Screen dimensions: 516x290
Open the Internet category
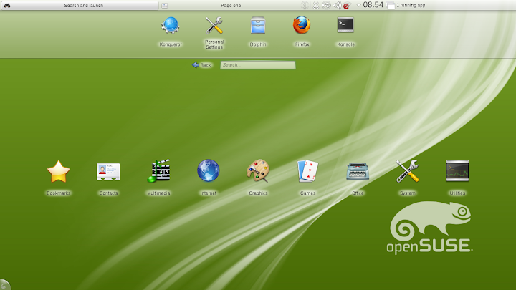click(209, 178)
